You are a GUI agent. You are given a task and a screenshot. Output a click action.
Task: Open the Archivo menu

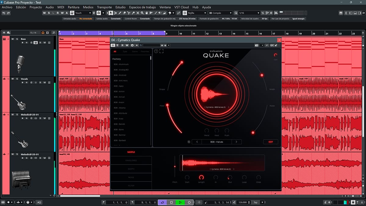7,7
